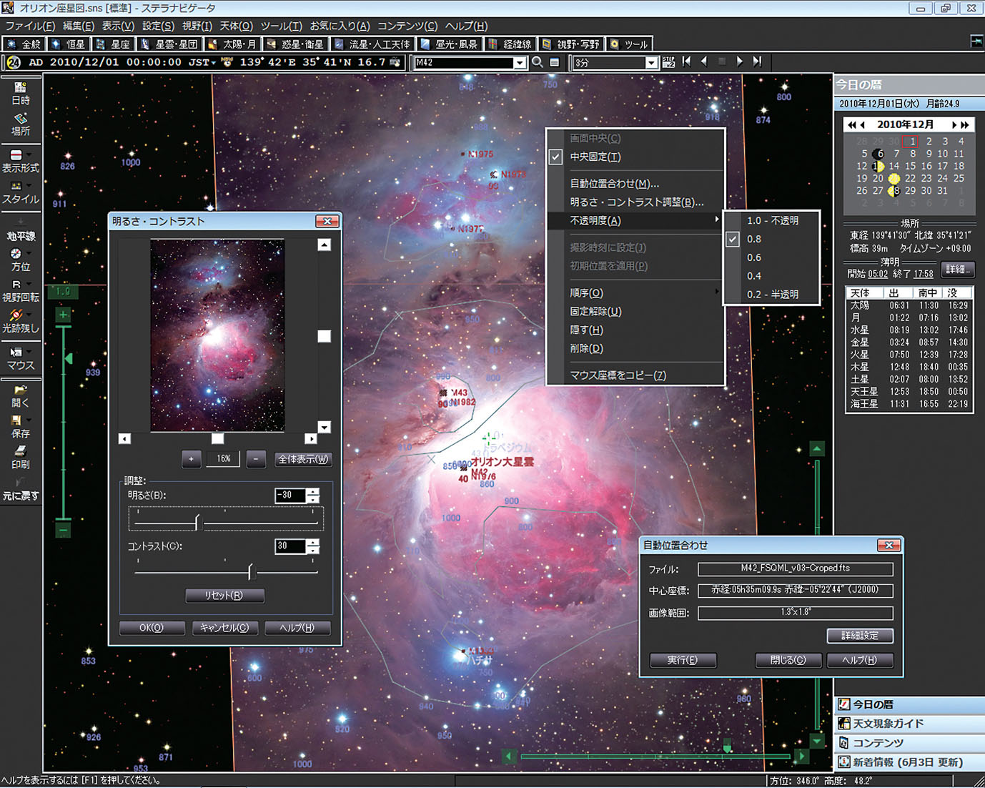Click the 視野回転 field rotation icon

[x=16, y=284]
